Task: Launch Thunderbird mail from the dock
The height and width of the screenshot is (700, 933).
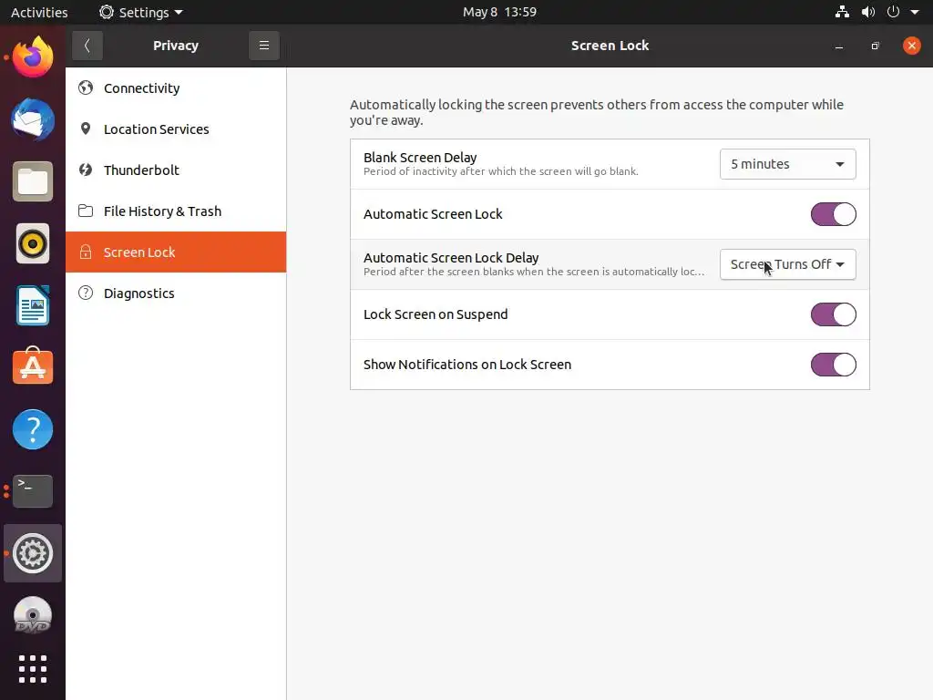Action: [x=33, y=120]
